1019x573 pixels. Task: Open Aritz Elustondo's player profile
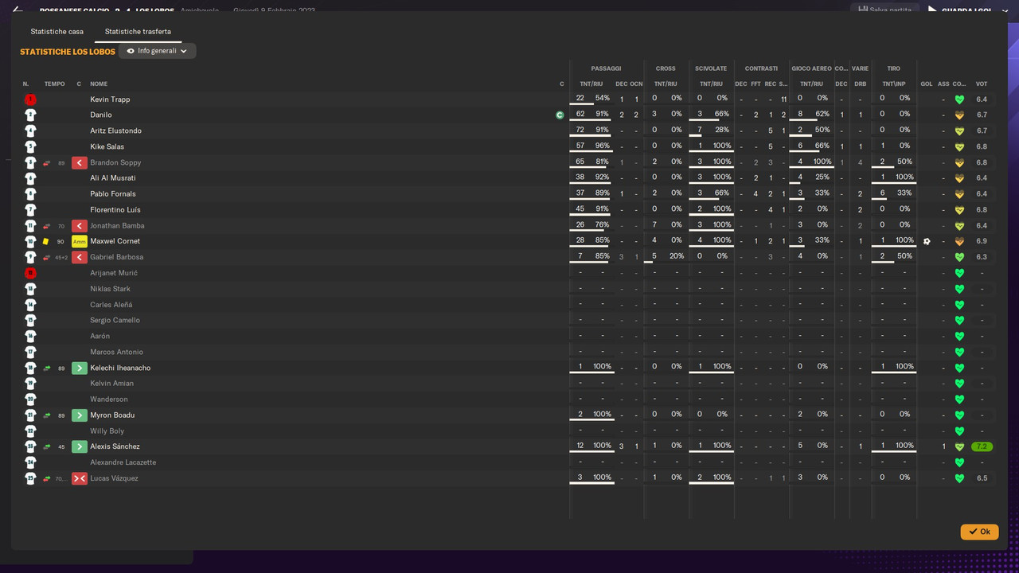coord(115,131)
